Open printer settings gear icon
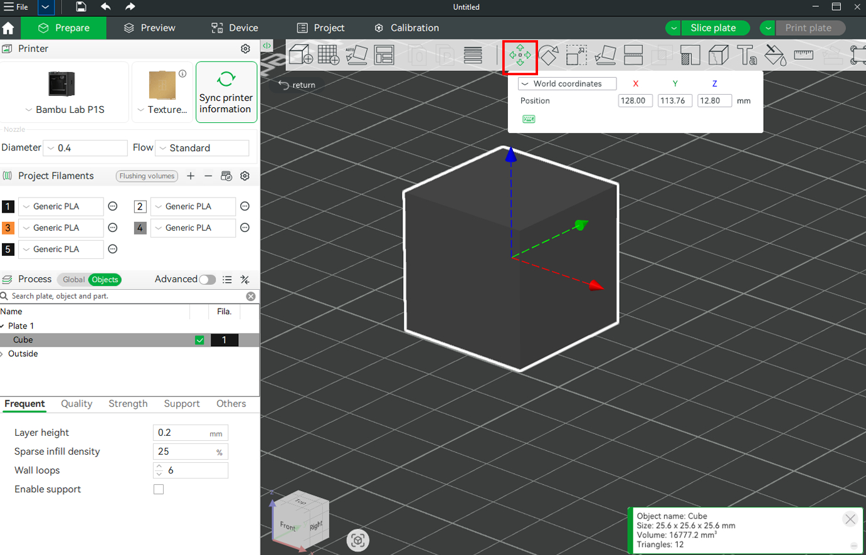 [x=245, y=49]
